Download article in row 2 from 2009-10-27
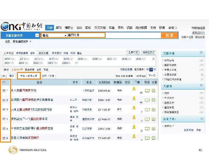Screen dimensions: 210x158 [x=134, y=98]
